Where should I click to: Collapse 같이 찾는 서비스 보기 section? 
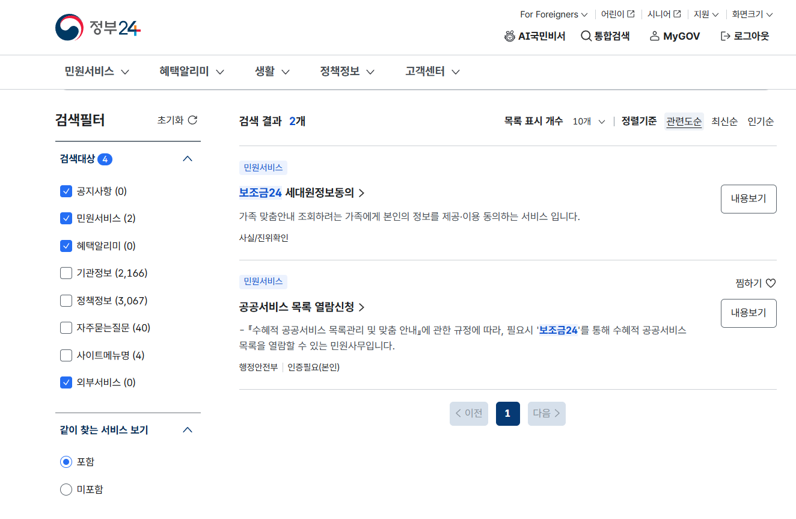[x=188, y=430]
